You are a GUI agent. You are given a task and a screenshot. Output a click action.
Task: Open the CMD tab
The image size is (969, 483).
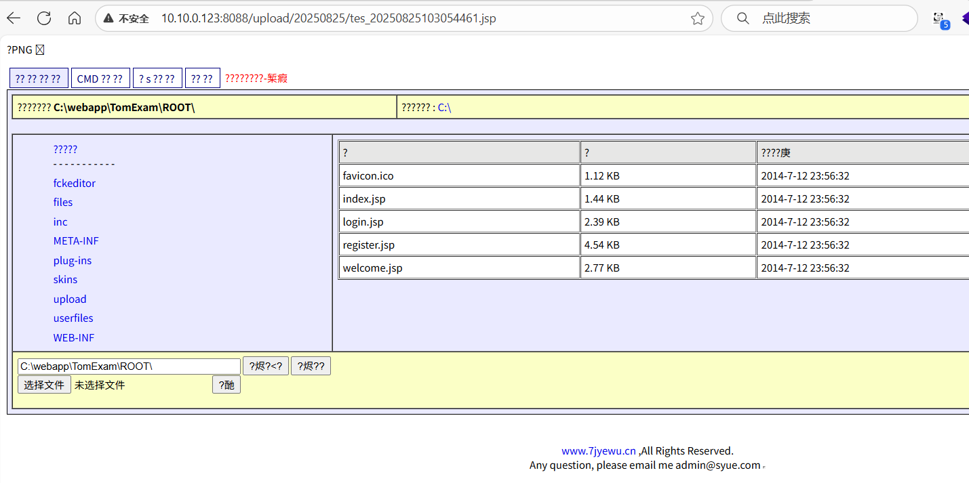pos(100,79)
